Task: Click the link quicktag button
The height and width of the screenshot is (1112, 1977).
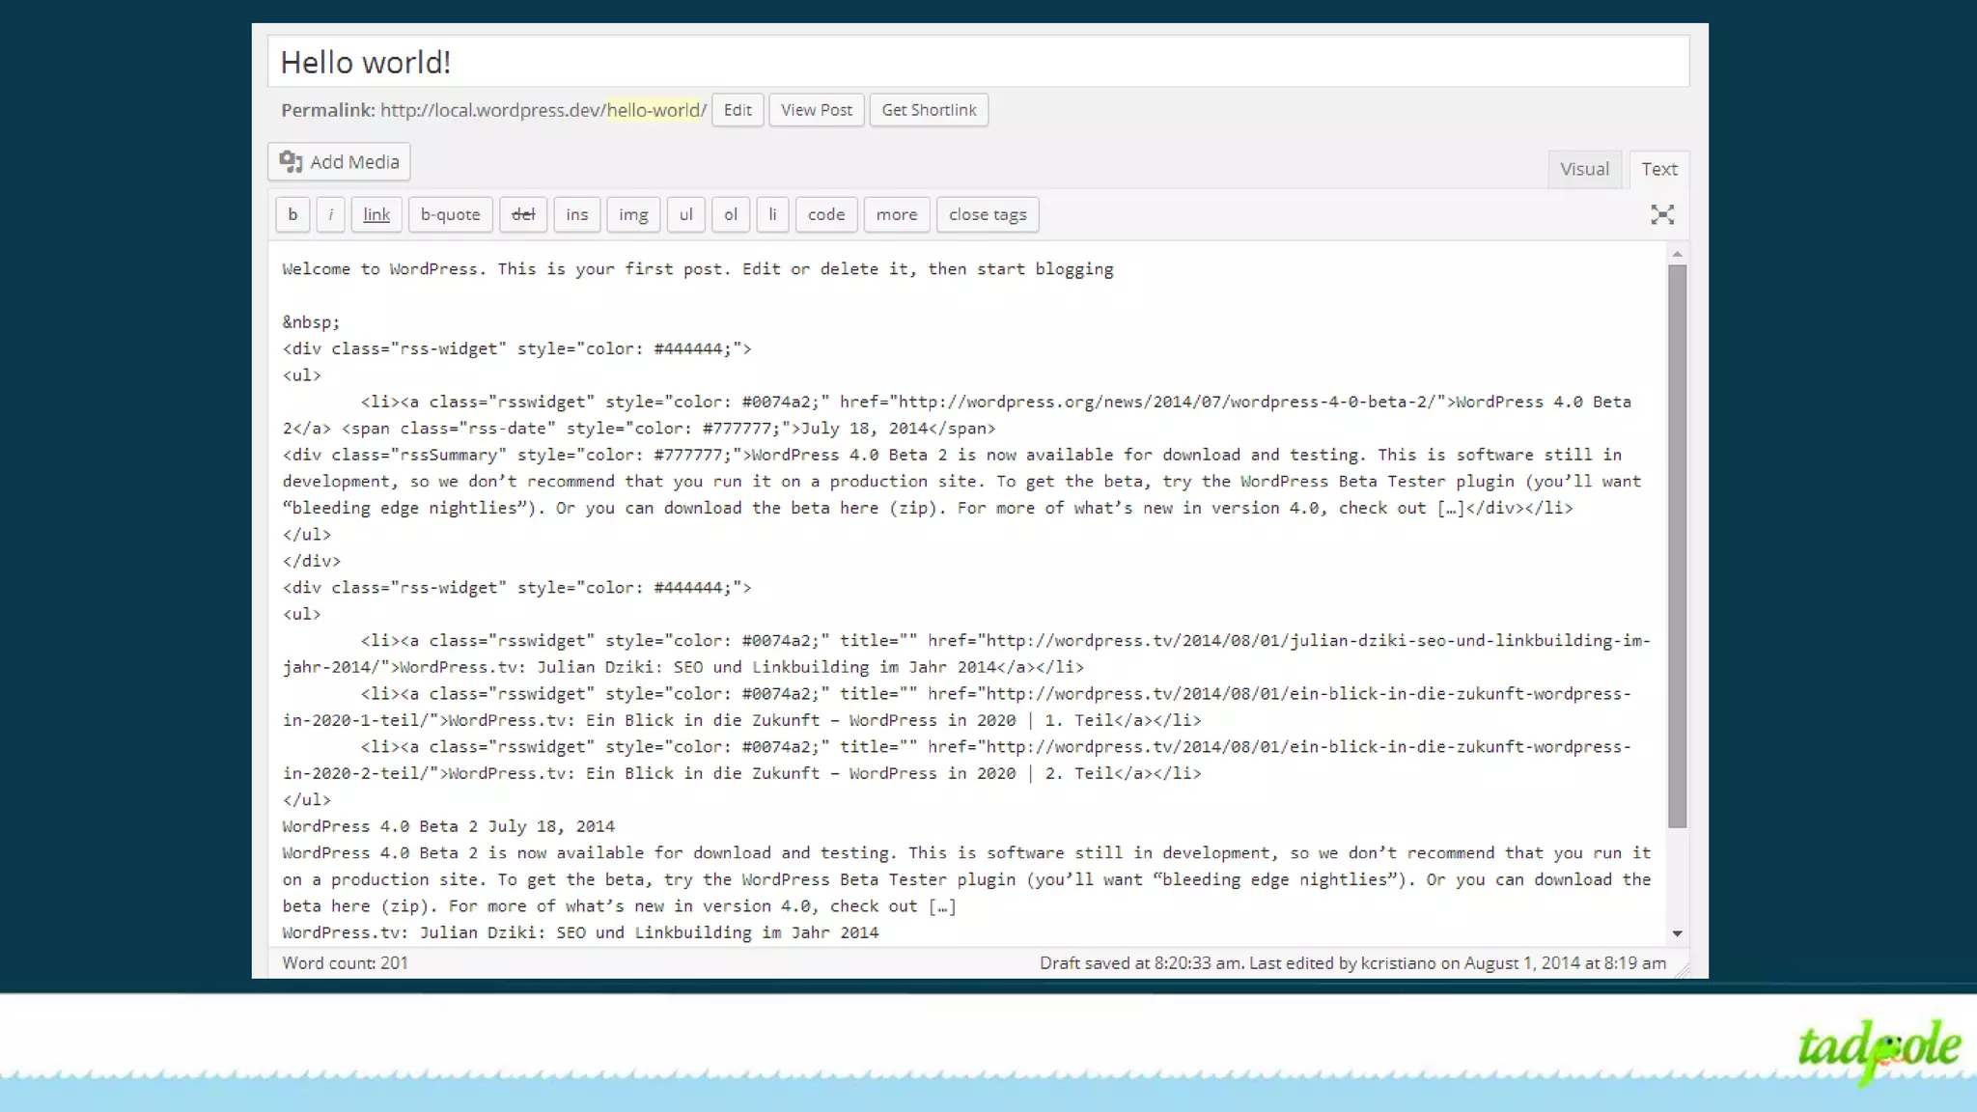Action: pyautogui.click(x=376, y=214)
